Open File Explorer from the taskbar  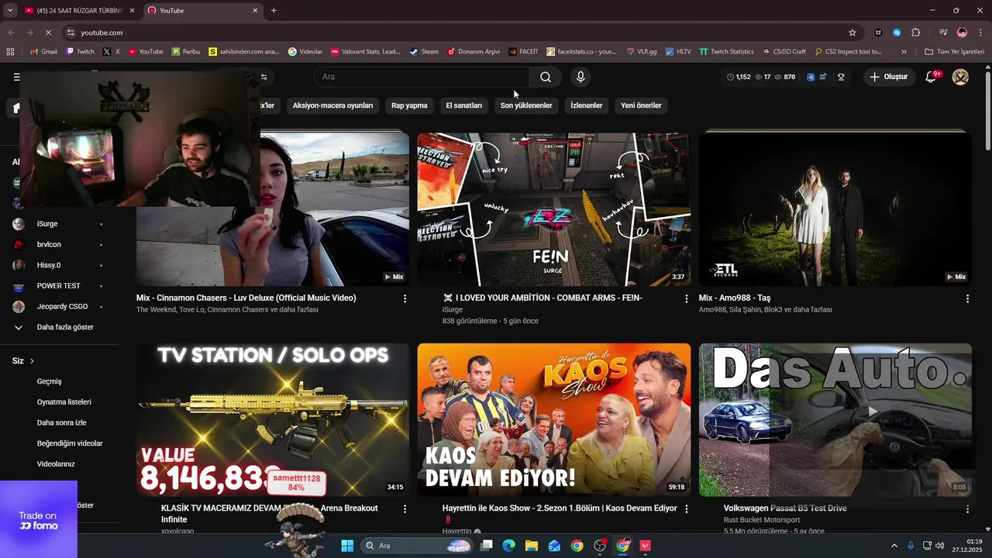(532, 546)
